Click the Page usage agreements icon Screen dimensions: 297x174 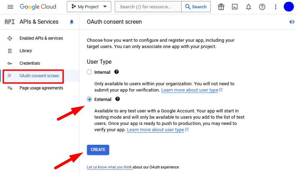pyautogui.click(x=10, y=88)
